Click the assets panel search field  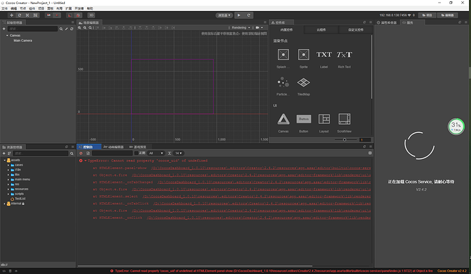click(41, 153)
